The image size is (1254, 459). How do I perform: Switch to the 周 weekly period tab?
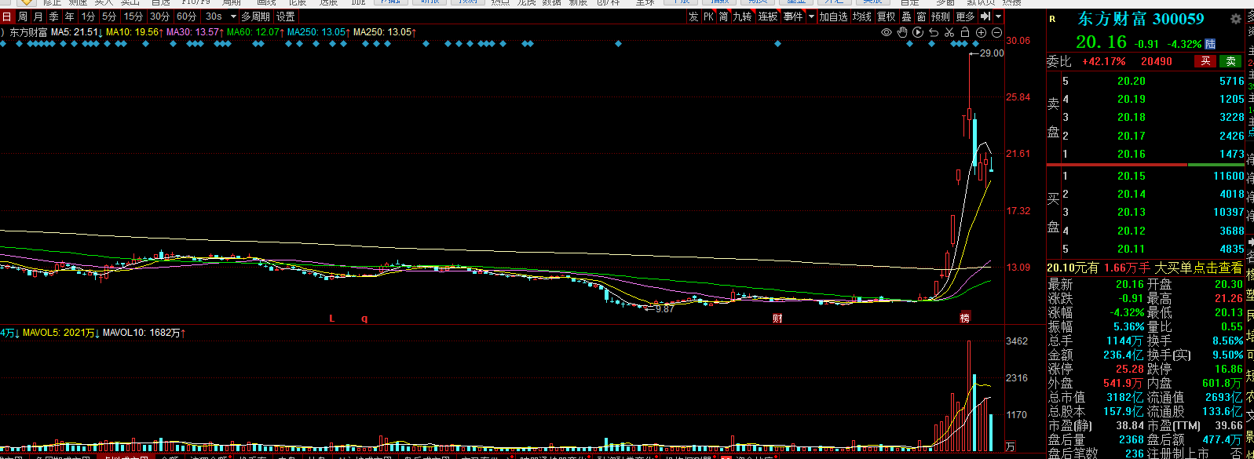pos(23,16)
